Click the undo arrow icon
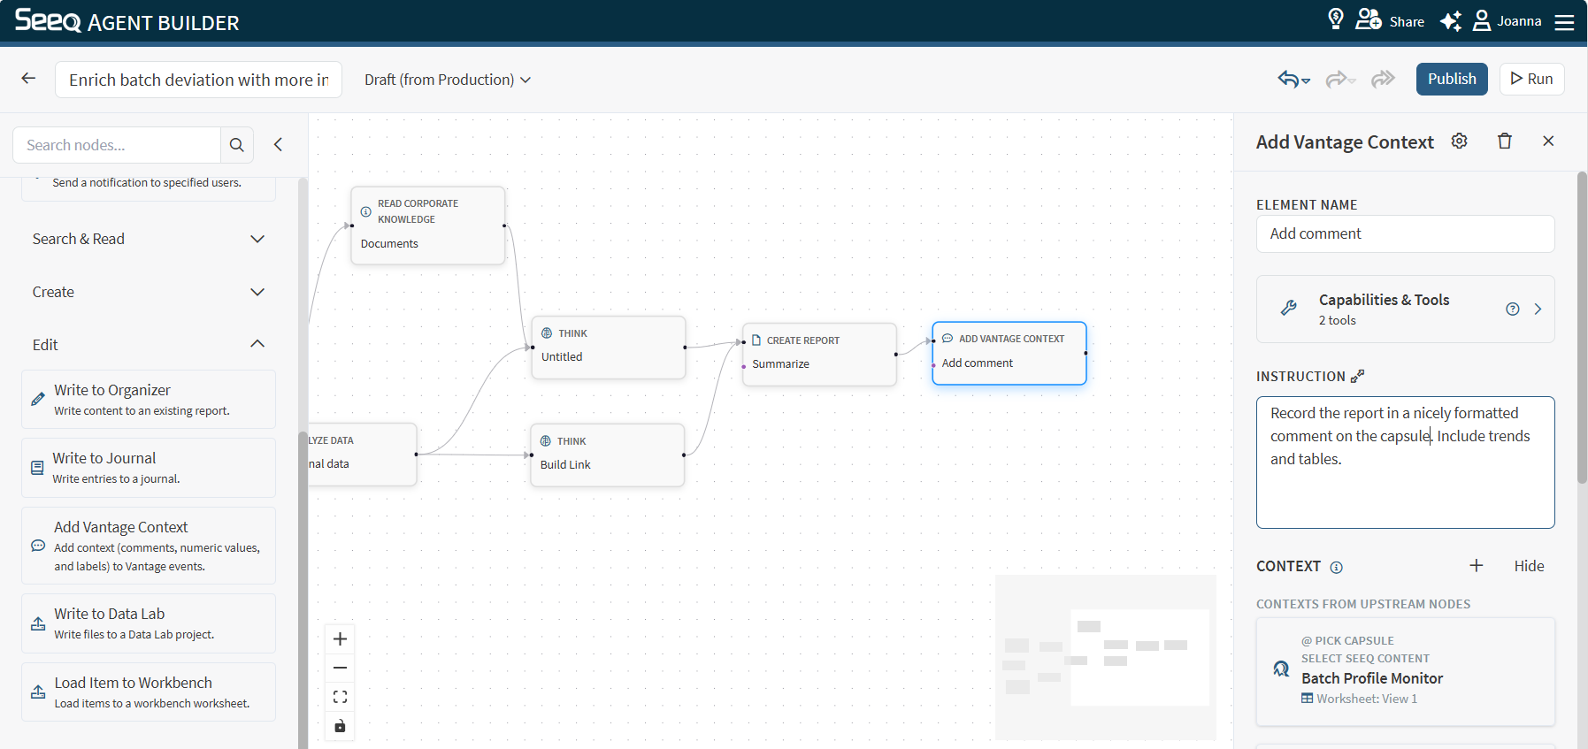 point(1289,80)
